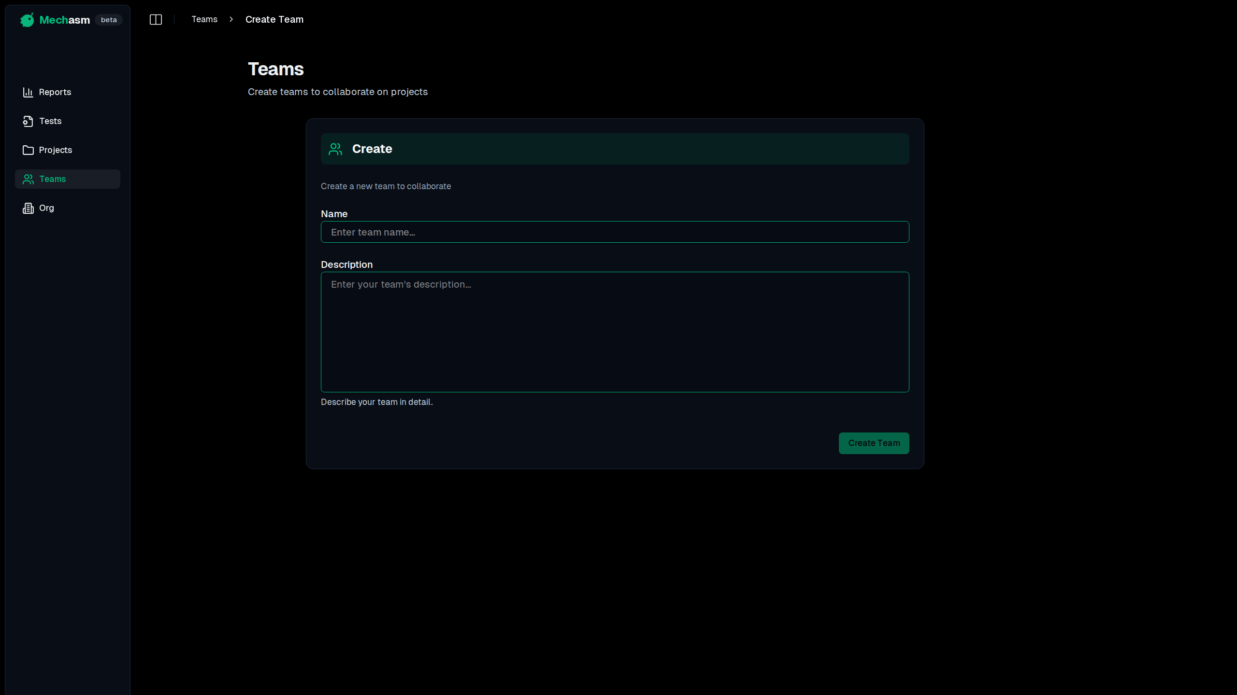Select the Tests flask icon in sidebar
Image resolution: width=1237 pixels, height=695 pixels.
click(28, 121)
